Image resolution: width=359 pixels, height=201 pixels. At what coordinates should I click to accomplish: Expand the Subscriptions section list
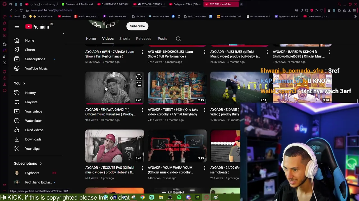pyautogui.click(x=28, y=164)
